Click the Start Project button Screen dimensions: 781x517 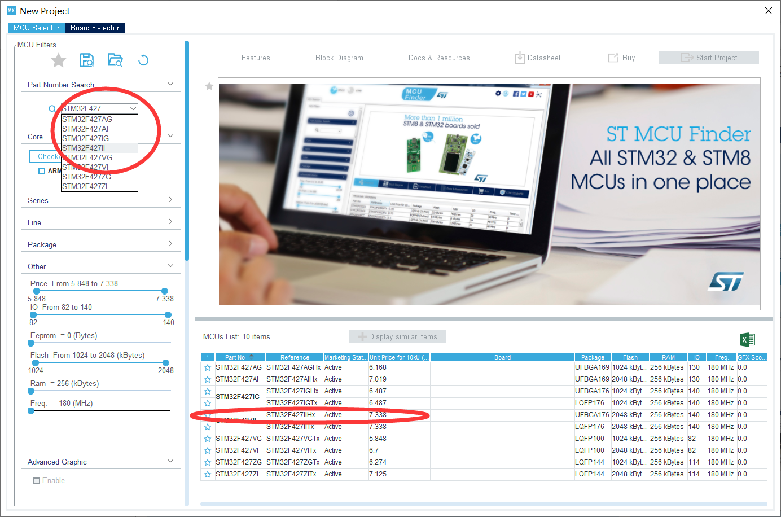pyautogui.click(x=709, y=58)
